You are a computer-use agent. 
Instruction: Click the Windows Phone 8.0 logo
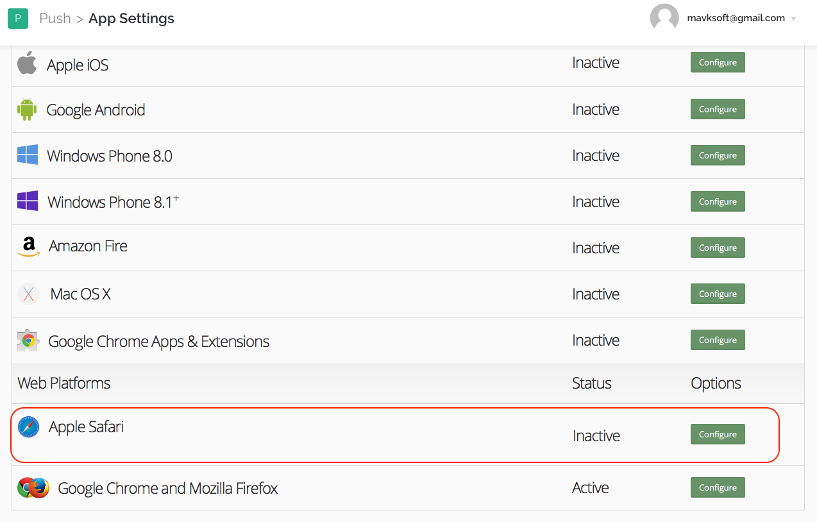coord(28,155)
